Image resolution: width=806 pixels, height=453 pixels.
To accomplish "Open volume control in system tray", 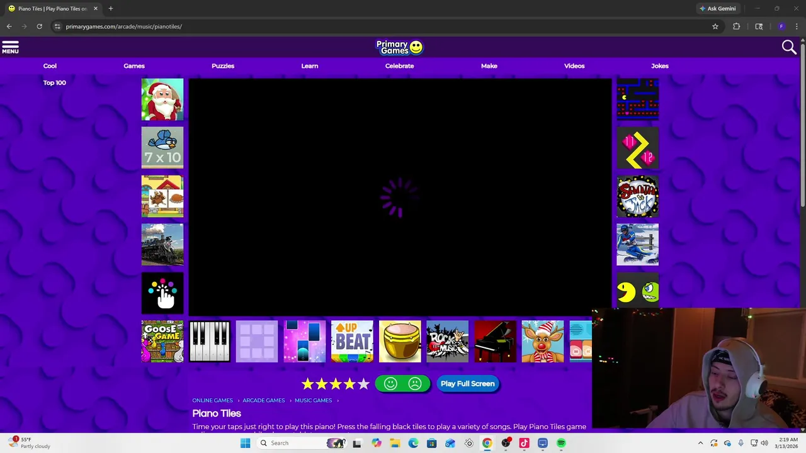I will [765, 443].
